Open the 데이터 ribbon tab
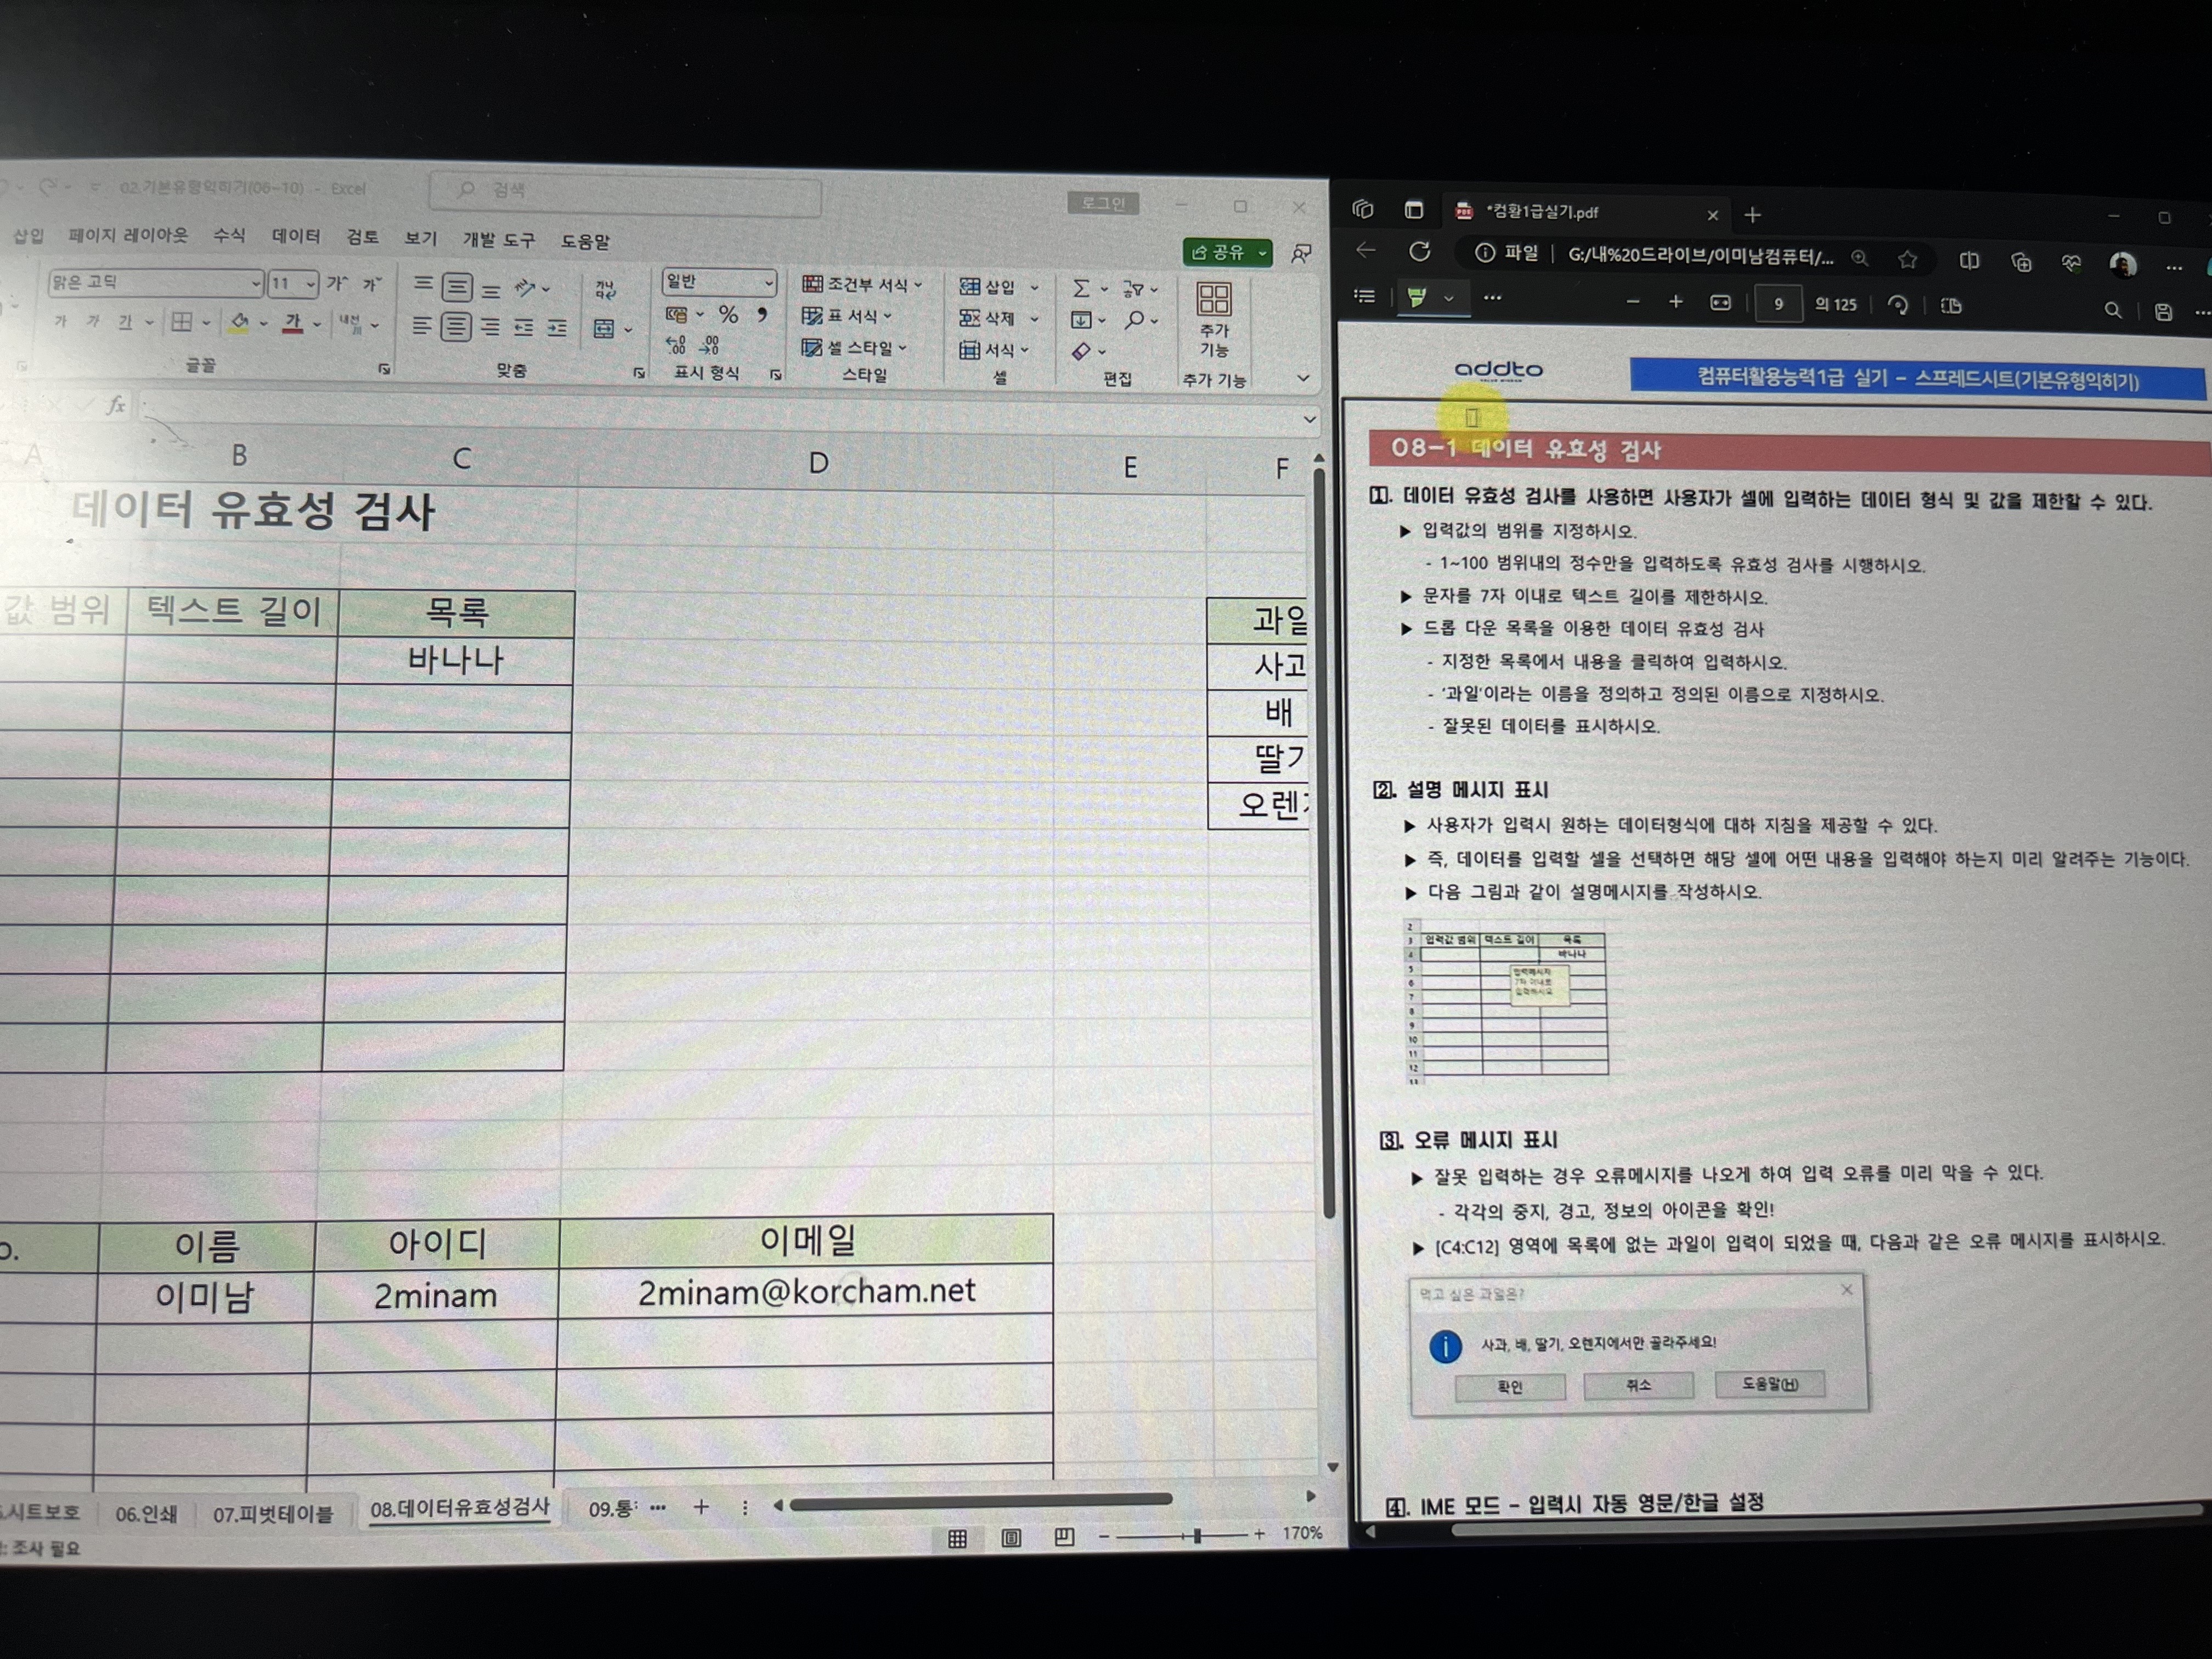 [296, 237]
